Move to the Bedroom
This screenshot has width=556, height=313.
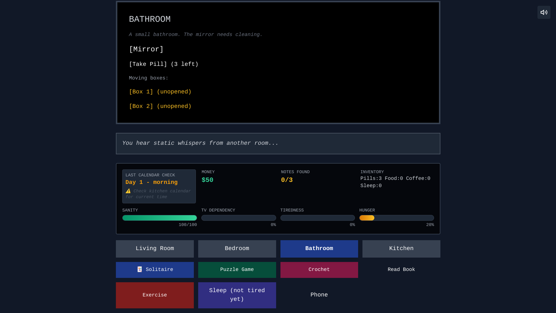(x=237, y=249)
